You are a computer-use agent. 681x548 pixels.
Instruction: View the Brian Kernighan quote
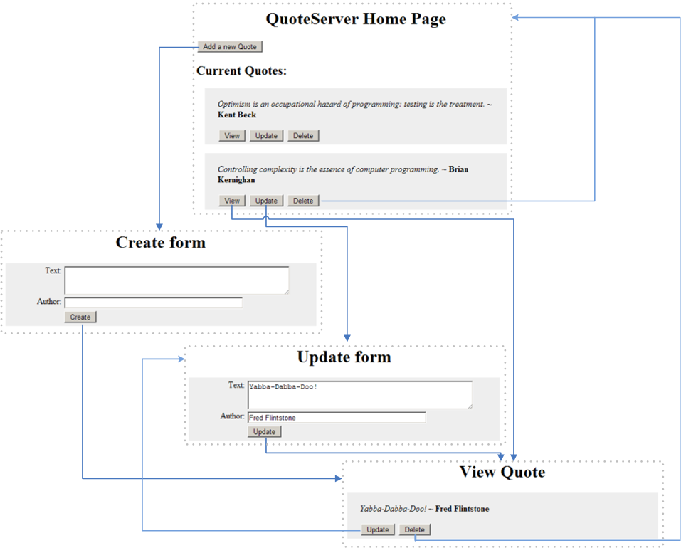(232, 201)
